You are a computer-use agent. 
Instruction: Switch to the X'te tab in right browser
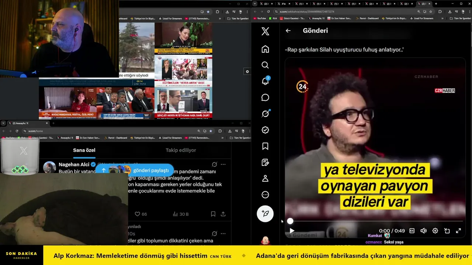pyautogui.click(x=283, y=4)
